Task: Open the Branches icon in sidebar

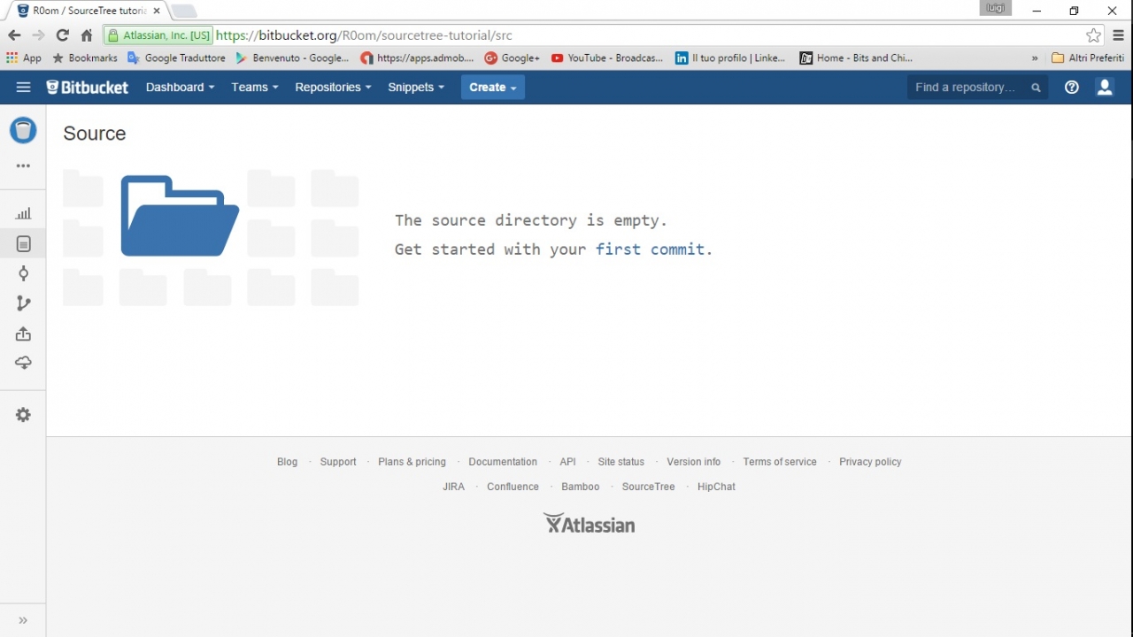Action: (24, 303)
